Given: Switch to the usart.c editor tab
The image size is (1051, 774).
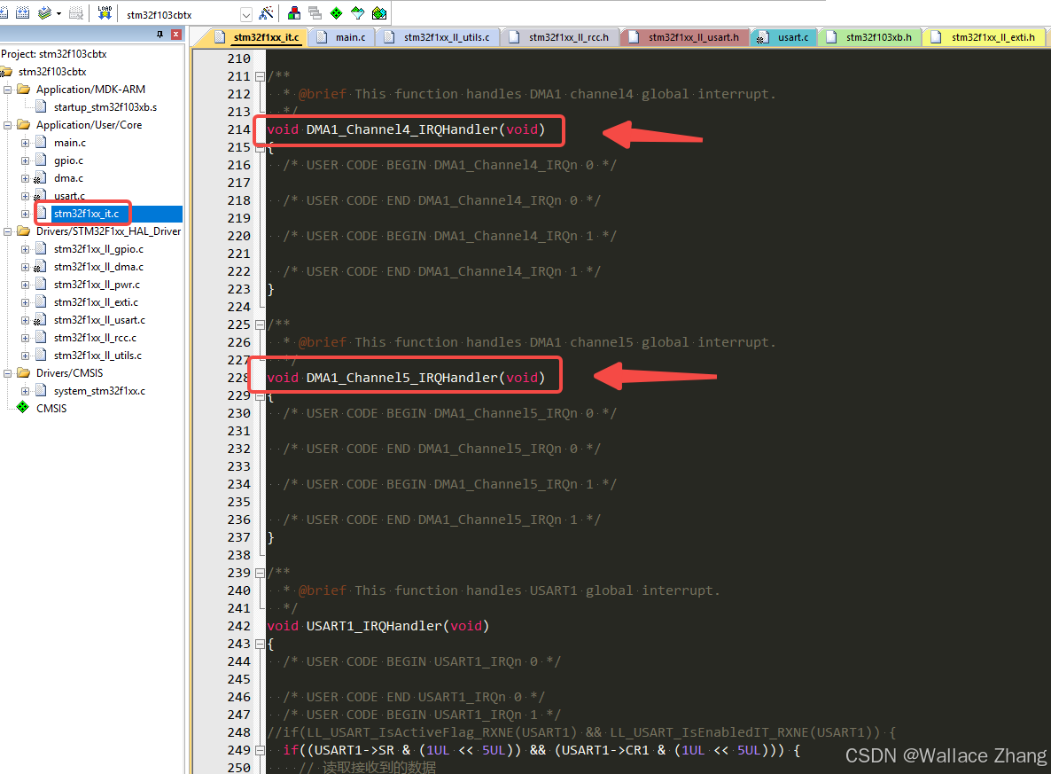Looking at the screenshot, I should click(x=783, y=37).
